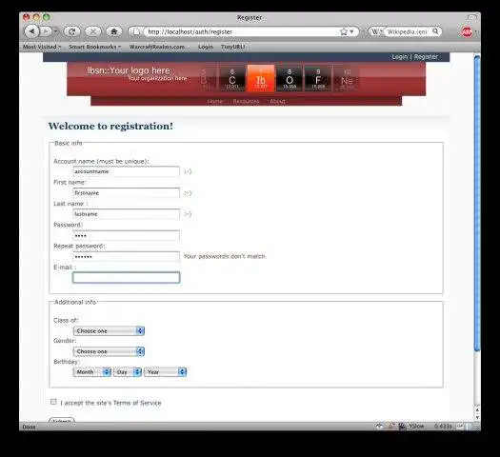Go to the browser Home icon
The width and height of the screenshot is (500, 457).
pyautogui.click(x=114, y=31)
